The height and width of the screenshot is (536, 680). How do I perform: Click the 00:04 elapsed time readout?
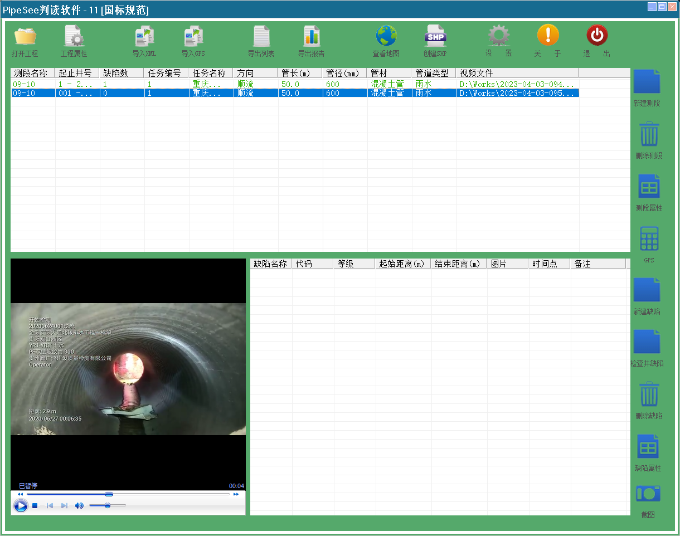tap(236, 486)
